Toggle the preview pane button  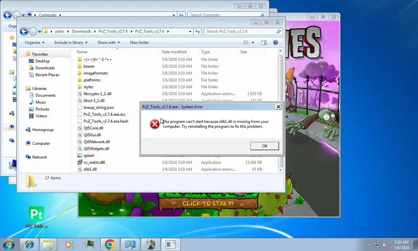(264, 42)
